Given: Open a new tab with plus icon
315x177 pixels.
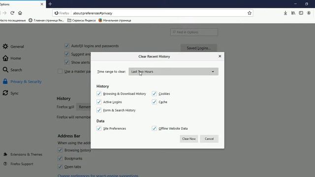Looking at the screenshot, I should (50, 4).
